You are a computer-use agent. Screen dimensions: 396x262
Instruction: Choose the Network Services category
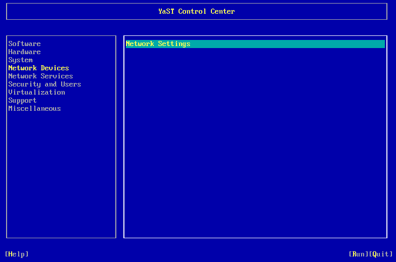(40, 76)
